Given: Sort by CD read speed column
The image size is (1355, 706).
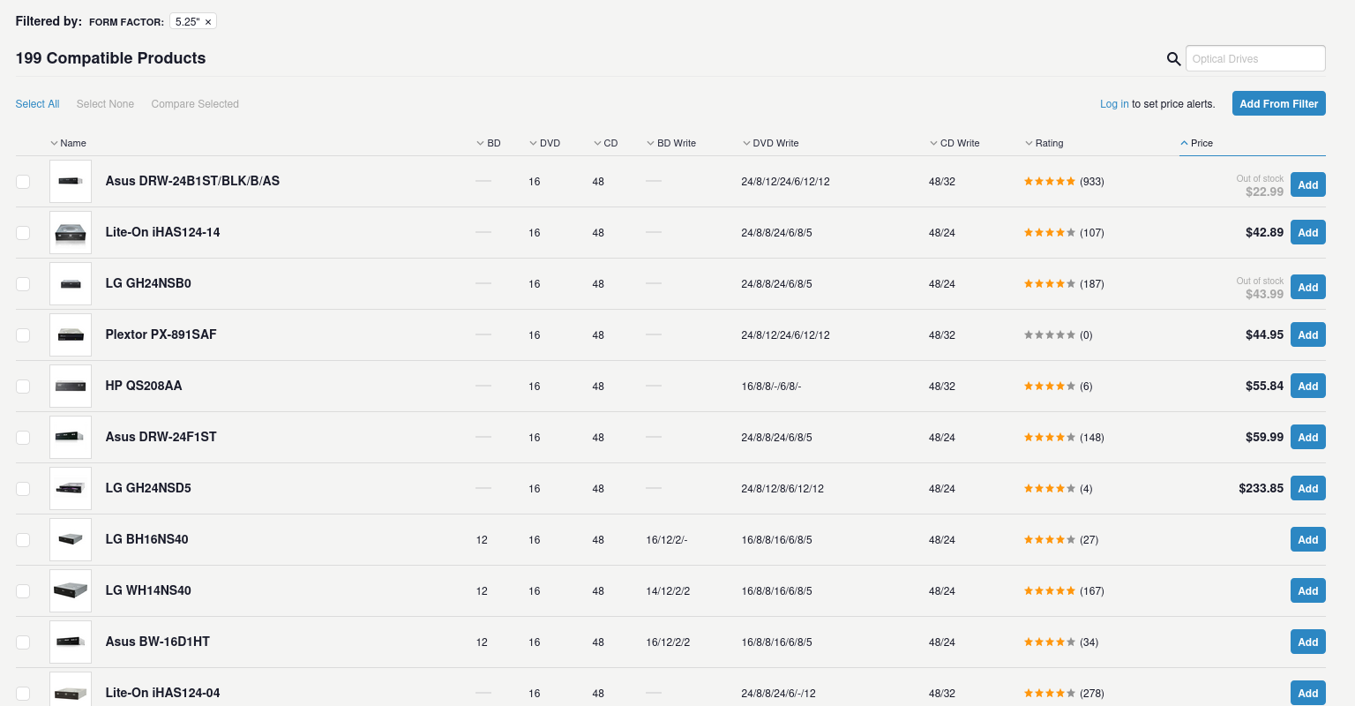Looking at the screenshot, I should [x=605, y=143].
